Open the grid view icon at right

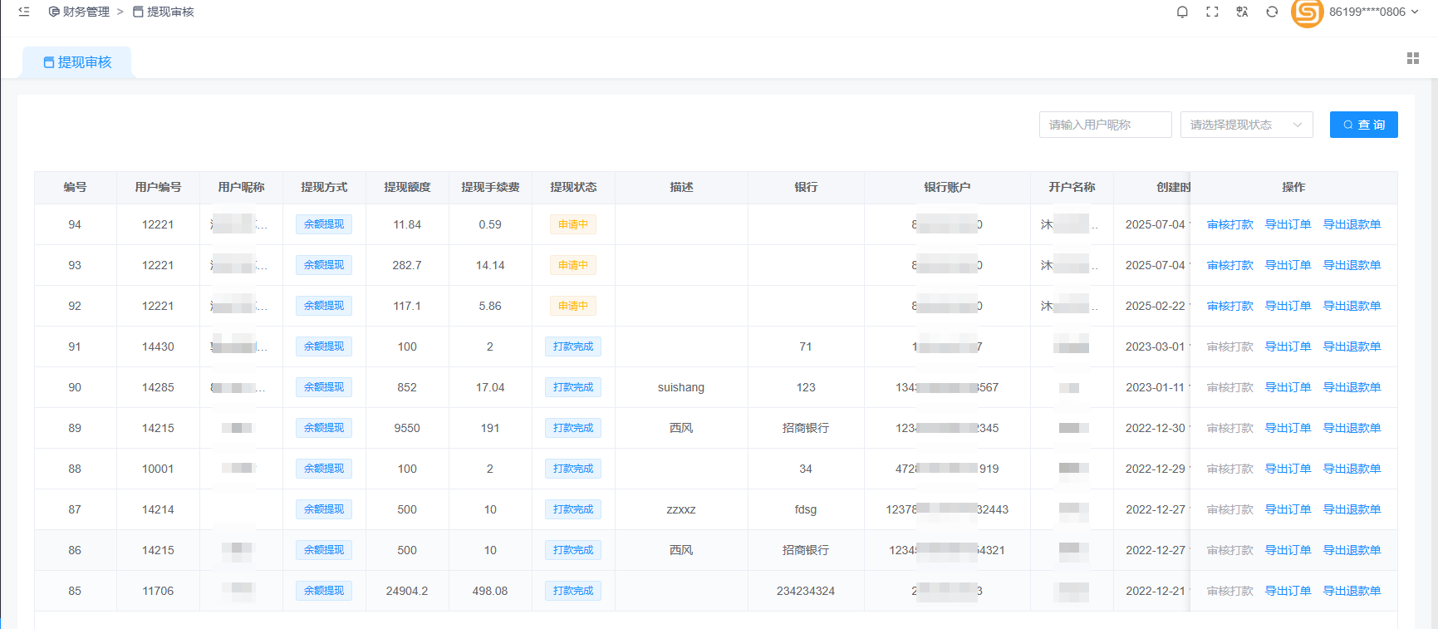1412,58
